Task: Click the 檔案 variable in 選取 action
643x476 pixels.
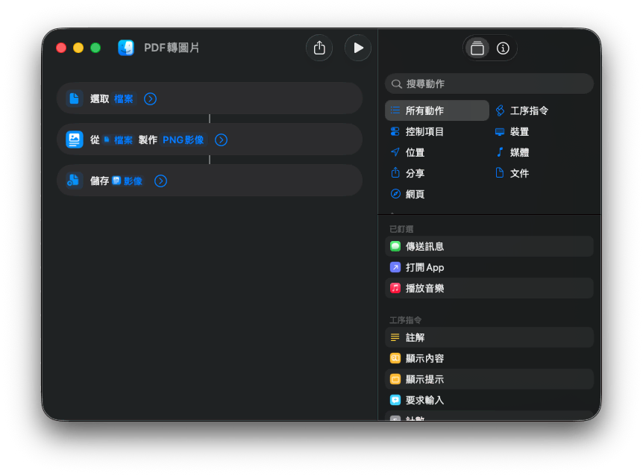Action: click(x=124, y=98)
